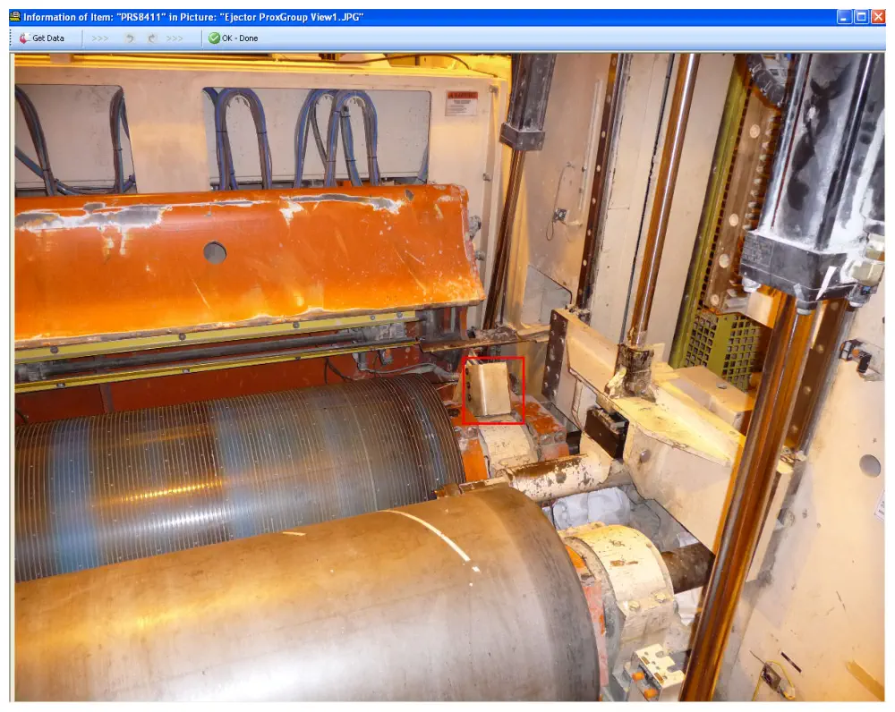Image resolution: width=895 pixels, height=712 pixels.
Task: Click the >>> arrows left of undo
Action: 100,38
